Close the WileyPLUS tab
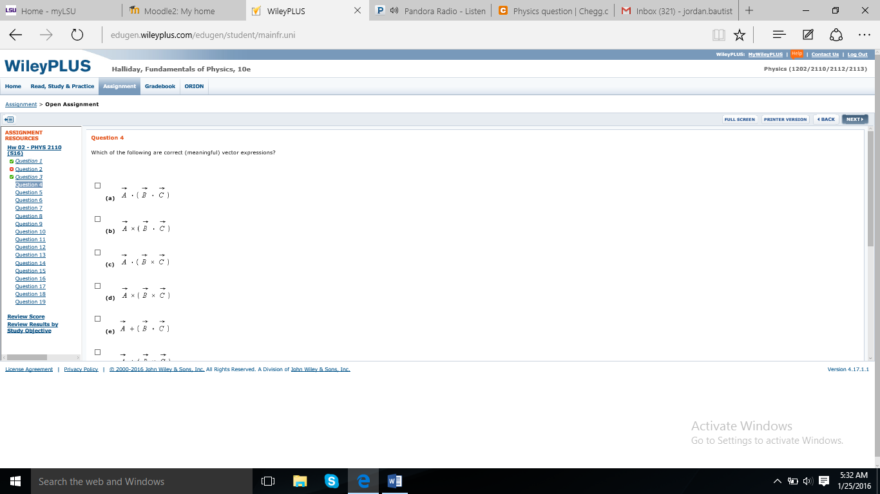 358,11
